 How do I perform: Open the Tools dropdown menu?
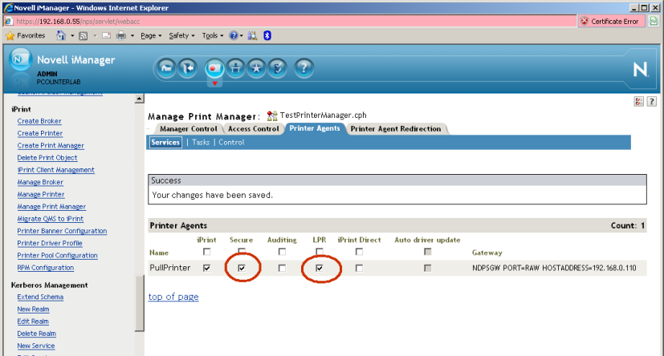point(213,35)
